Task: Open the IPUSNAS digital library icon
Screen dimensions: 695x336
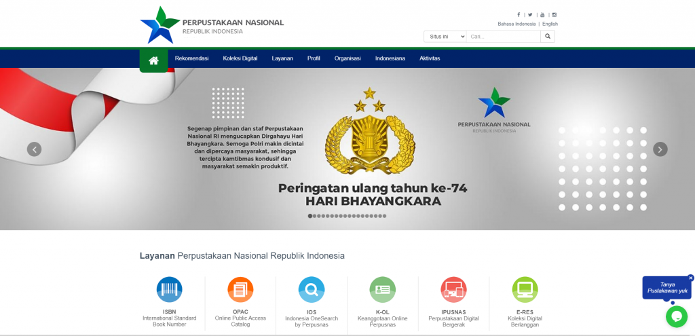Action: point(453,290)
